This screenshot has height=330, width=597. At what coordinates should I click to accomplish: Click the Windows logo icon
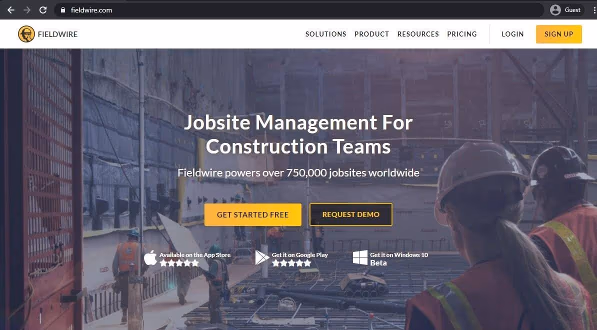360,257
